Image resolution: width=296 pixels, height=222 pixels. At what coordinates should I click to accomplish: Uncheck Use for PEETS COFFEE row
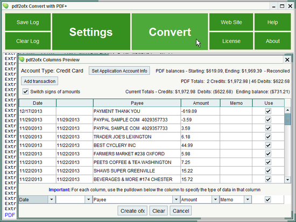point(268,162)
